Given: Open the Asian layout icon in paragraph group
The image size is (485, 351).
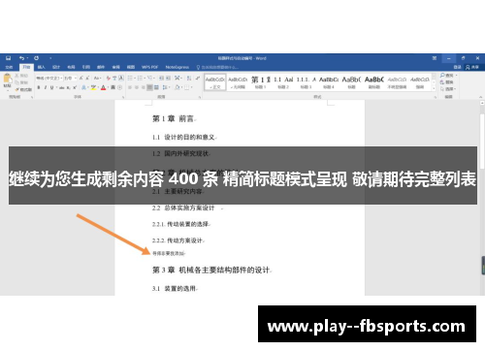Looking at the screenshot, I should coord(178,79).
